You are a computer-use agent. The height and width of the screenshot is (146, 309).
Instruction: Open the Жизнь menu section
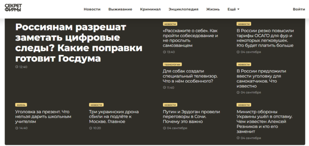coord(213,9)
